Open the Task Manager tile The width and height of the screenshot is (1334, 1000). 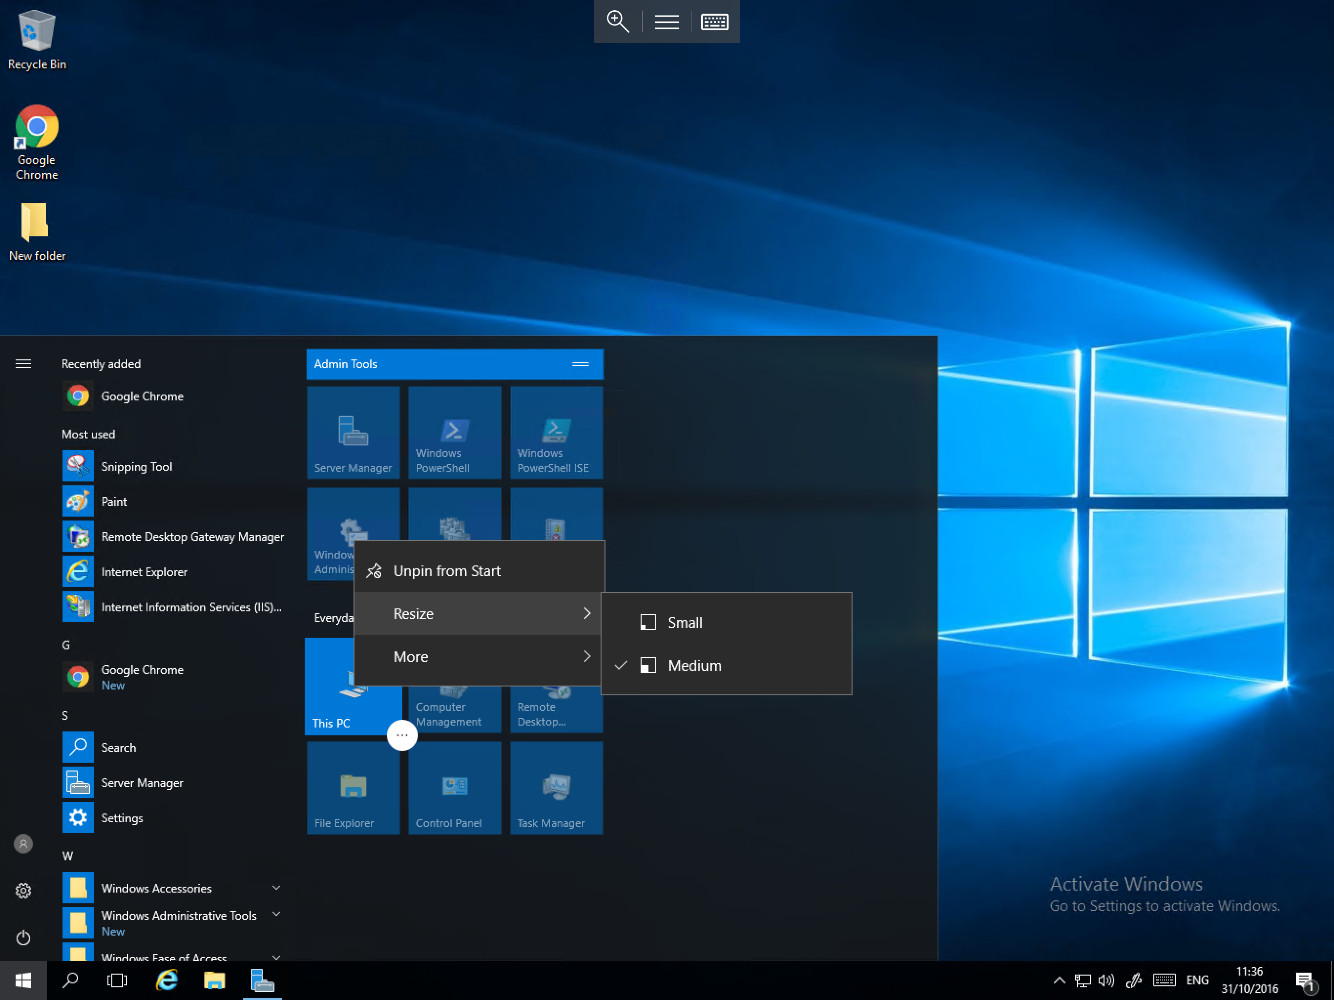[x=556, y=788]
